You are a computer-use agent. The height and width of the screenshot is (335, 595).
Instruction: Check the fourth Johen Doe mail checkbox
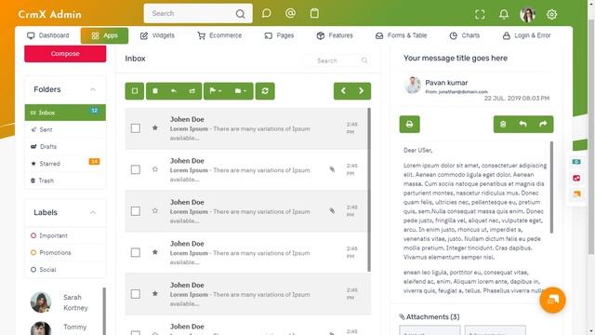click(136, 252)
